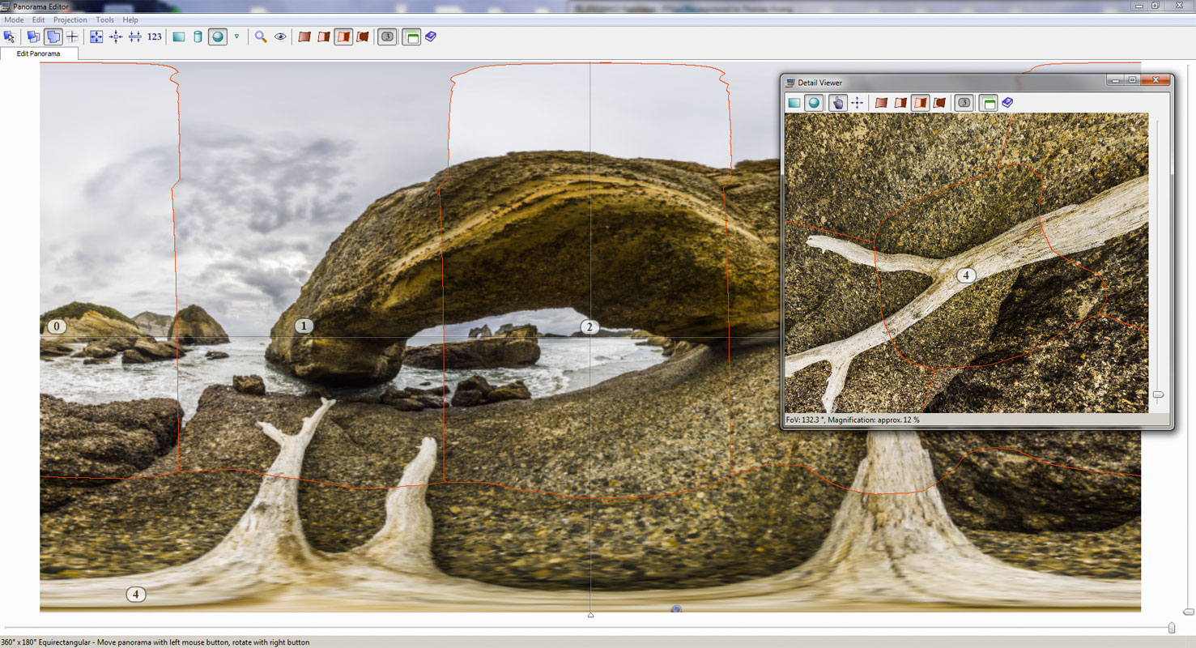This screenshot has width=1196, height=648.
Task: Toggle image numbers display in main toolbar
Action: 387,36
